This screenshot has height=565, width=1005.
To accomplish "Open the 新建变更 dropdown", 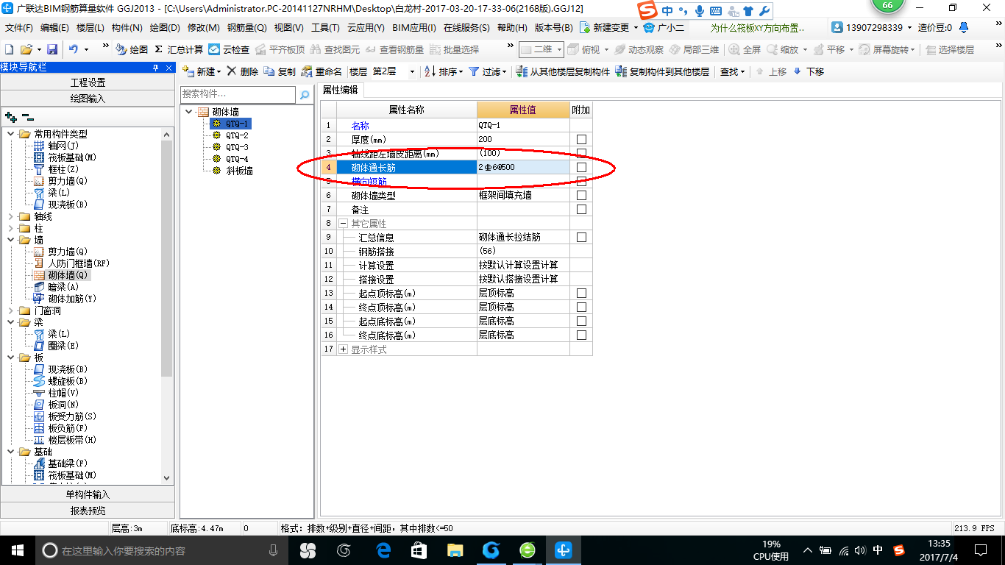I will 609,28.
